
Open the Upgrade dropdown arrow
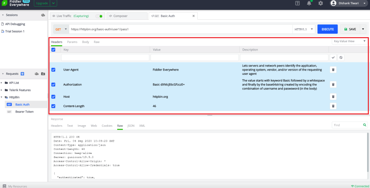point(53,3)
